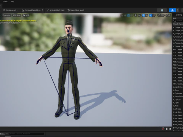Choose the Select mode cursor tool
Screen dimensions: 183x137
click(122, 15)
